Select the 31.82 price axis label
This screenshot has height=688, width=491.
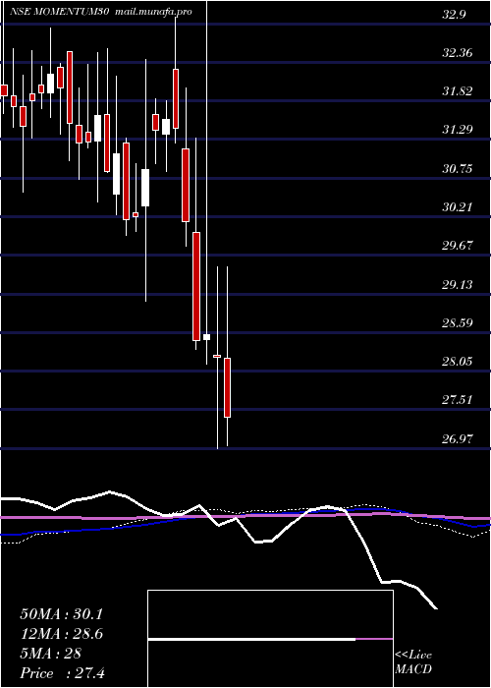[458, 91]
